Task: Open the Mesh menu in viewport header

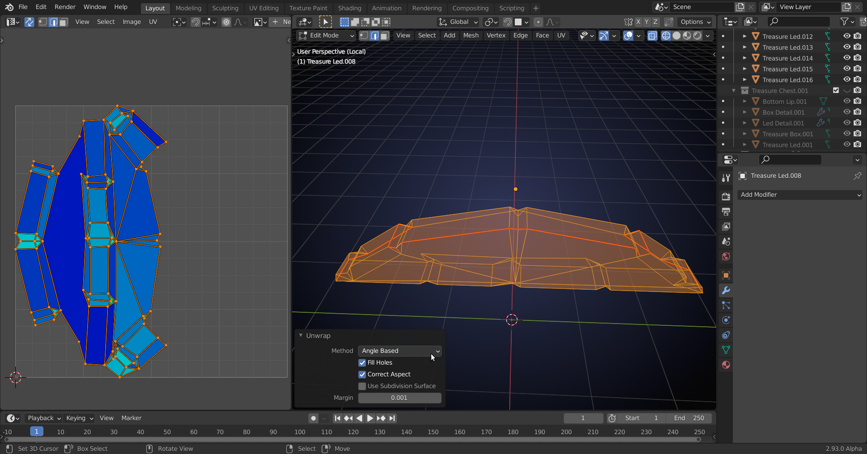Action: pyautogui.click(x=471, y=35)
